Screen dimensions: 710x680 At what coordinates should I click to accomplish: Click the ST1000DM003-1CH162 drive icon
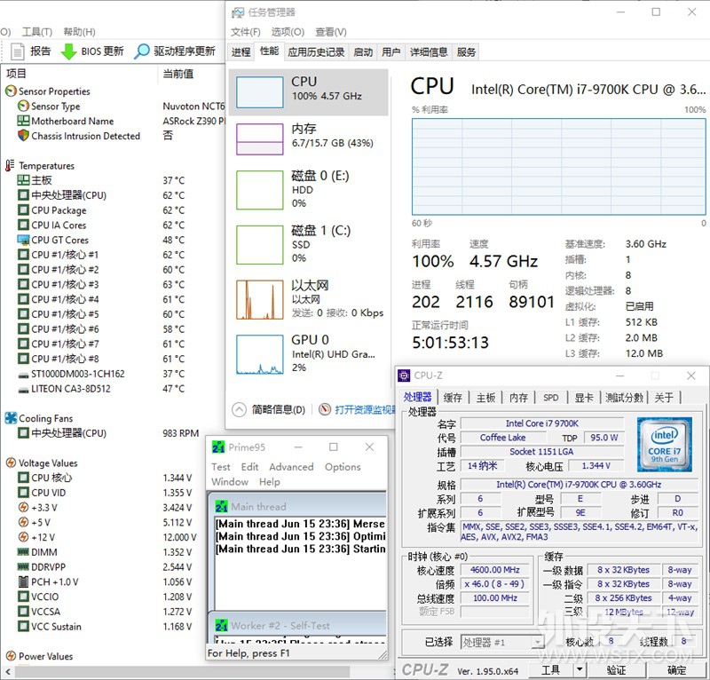tap(23, 375)
